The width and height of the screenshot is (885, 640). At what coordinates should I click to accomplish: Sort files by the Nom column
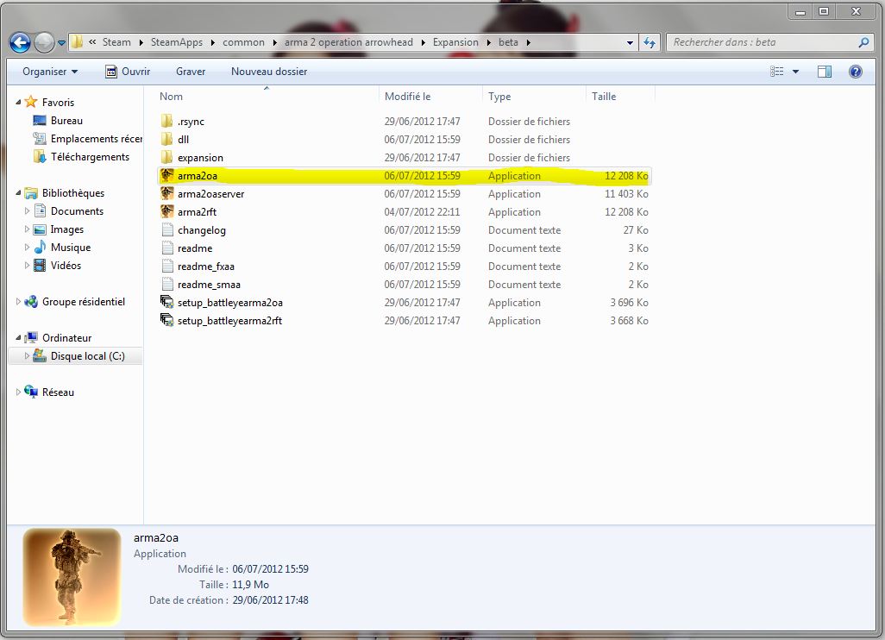coord(267,97)
